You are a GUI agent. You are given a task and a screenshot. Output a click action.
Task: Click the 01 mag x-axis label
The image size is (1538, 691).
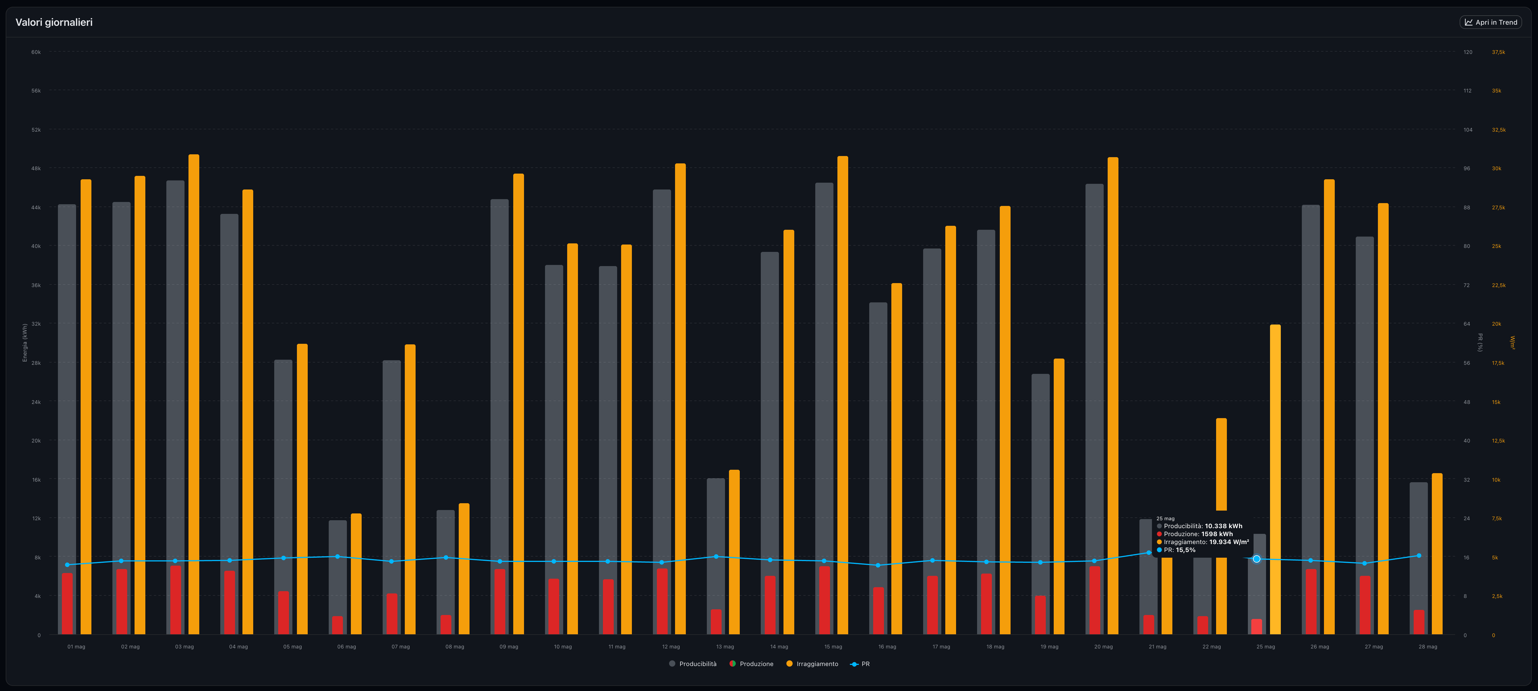(x=76, y=646)
